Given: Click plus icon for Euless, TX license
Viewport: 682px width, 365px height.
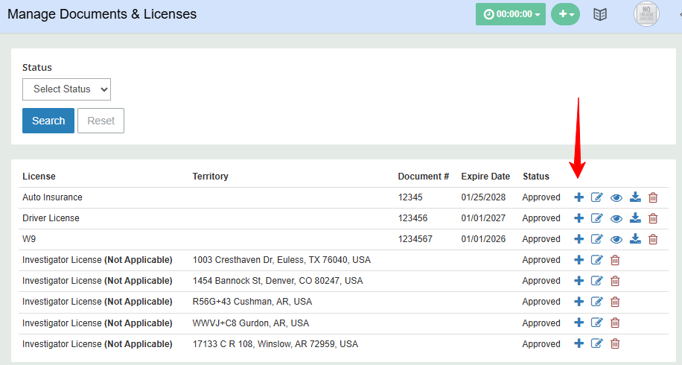Looking at the screenshot, I should (579, 260).
